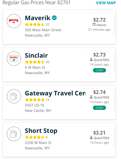Click the Quick70SS username on the Gateway listing
121x159 pixels.
pyautogui.click(x=101, y=97)
